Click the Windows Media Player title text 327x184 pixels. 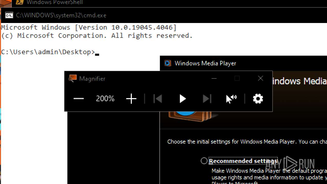[x=205, y=63]
